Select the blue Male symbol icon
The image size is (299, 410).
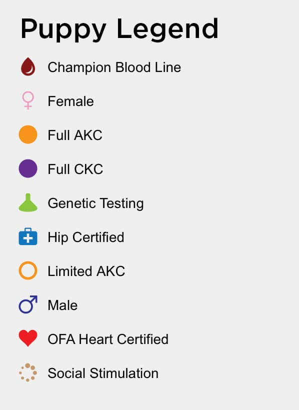[28, 304]
